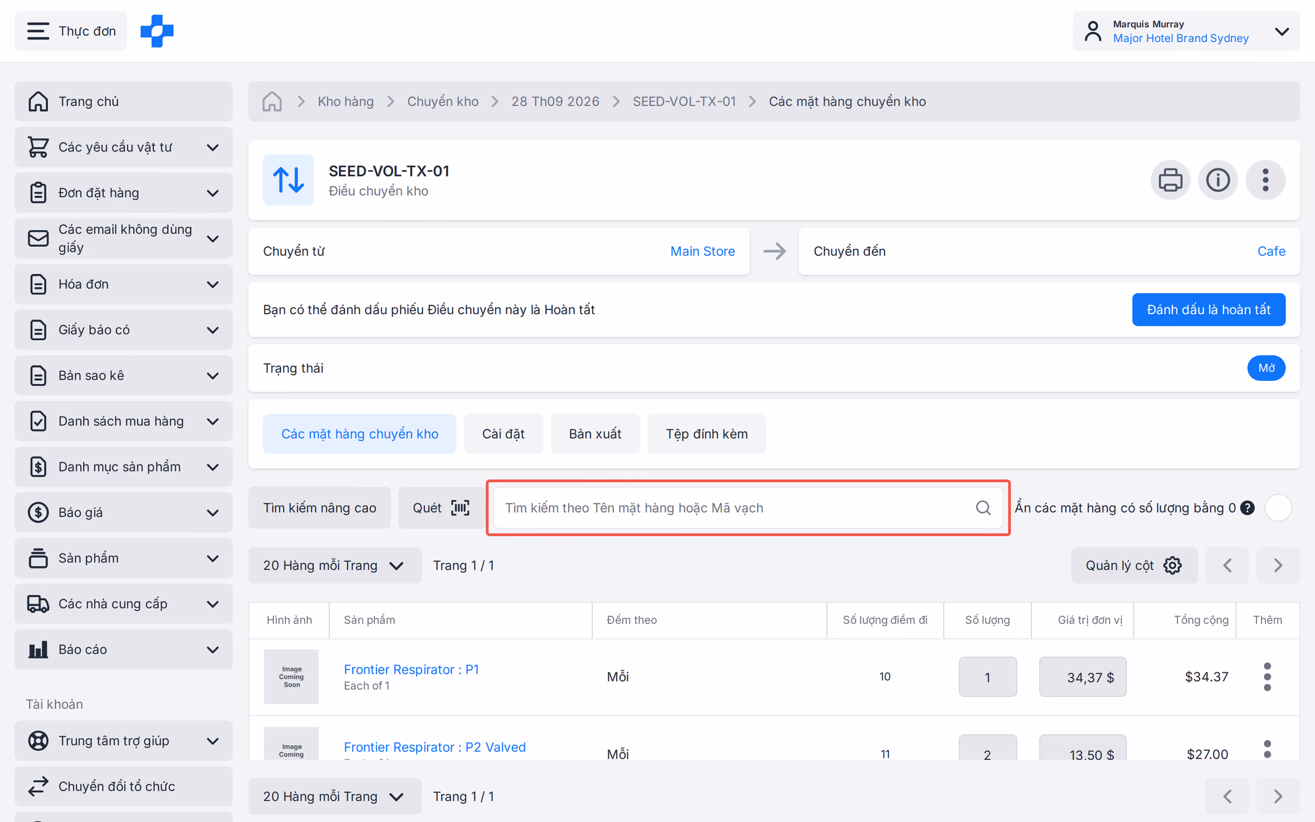Expand Kho-related Sản phẩm sidebar section
The image size is (1315, 822).
(x=123, y=558)
